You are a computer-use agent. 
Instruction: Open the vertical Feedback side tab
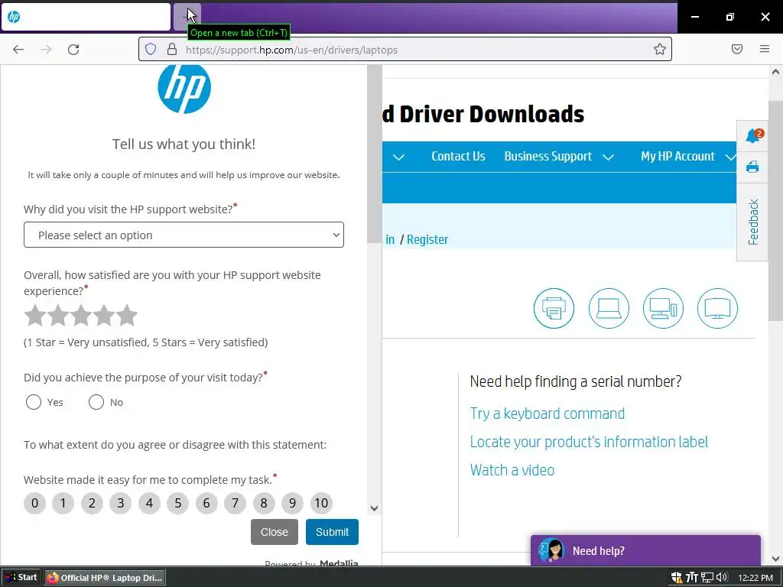753,222
